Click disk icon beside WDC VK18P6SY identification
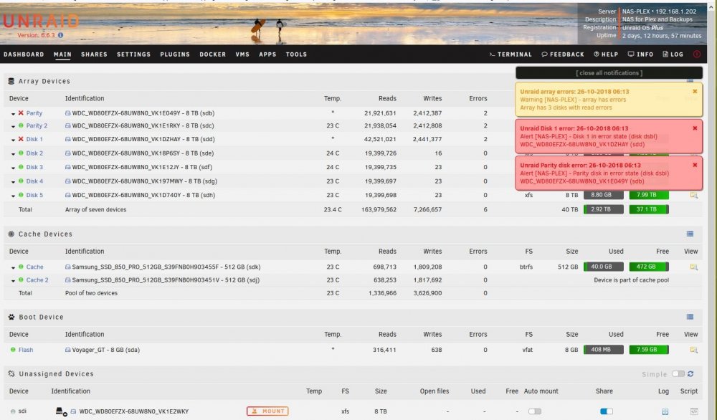Viewport: 717px width, 420px height. coord(67,153)
